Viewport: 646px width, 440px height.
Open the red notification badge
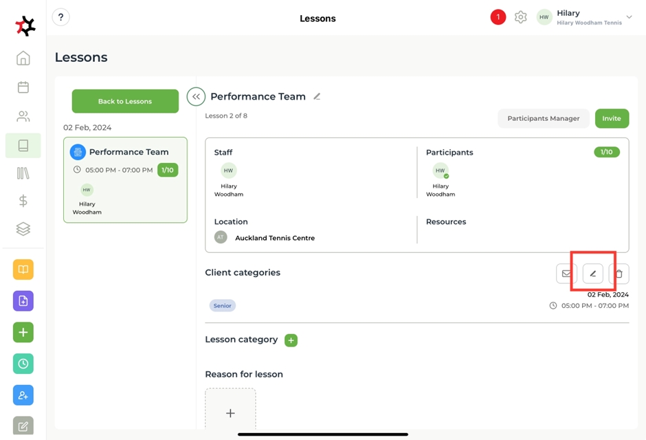[498, 18]
